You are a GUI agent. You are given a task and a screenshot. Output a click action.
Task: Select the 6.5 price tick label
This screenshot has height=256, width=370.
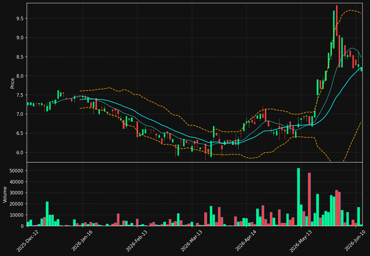pos(20,133)
